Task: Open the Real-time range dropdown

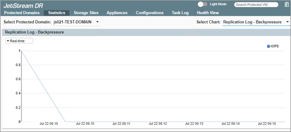Action: pos(19,41)
